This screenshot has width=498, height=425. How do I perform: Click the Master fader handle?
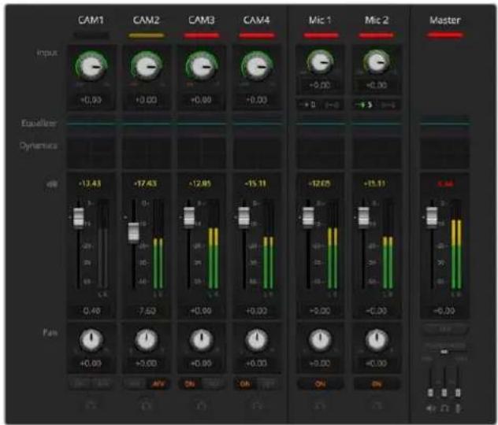coord(431,217)
